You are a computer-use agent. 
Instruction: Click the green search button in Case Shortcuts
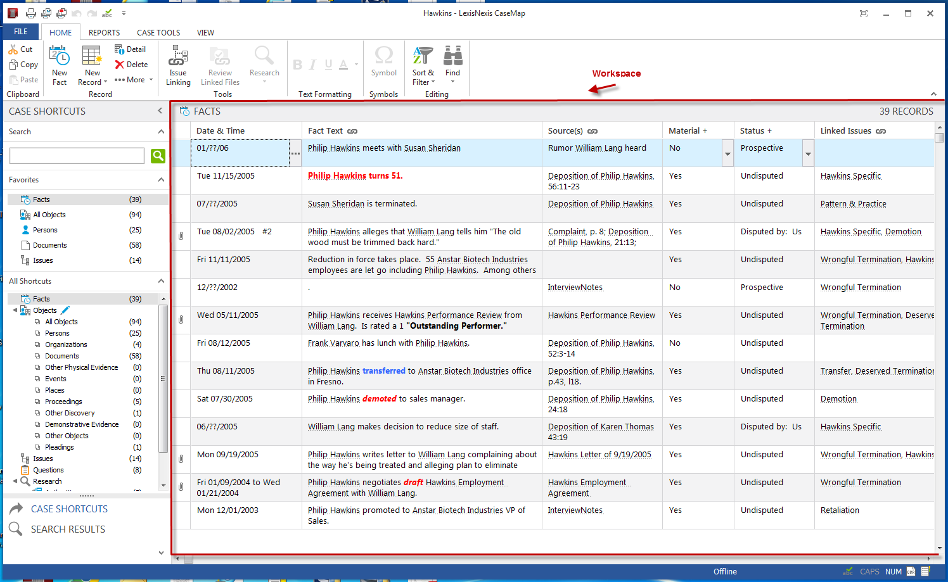(x=158, y=156)
